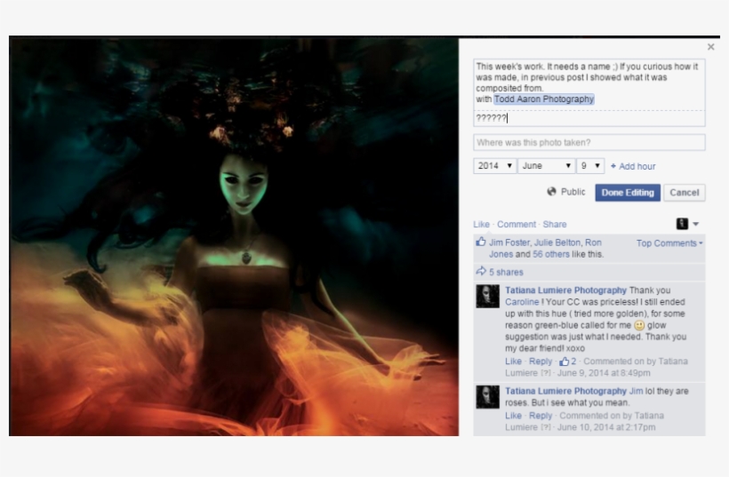The image size is (729, 477).
Task: Click Tatiana Lumiere Photography name in first comment
Action: (565, 290)
